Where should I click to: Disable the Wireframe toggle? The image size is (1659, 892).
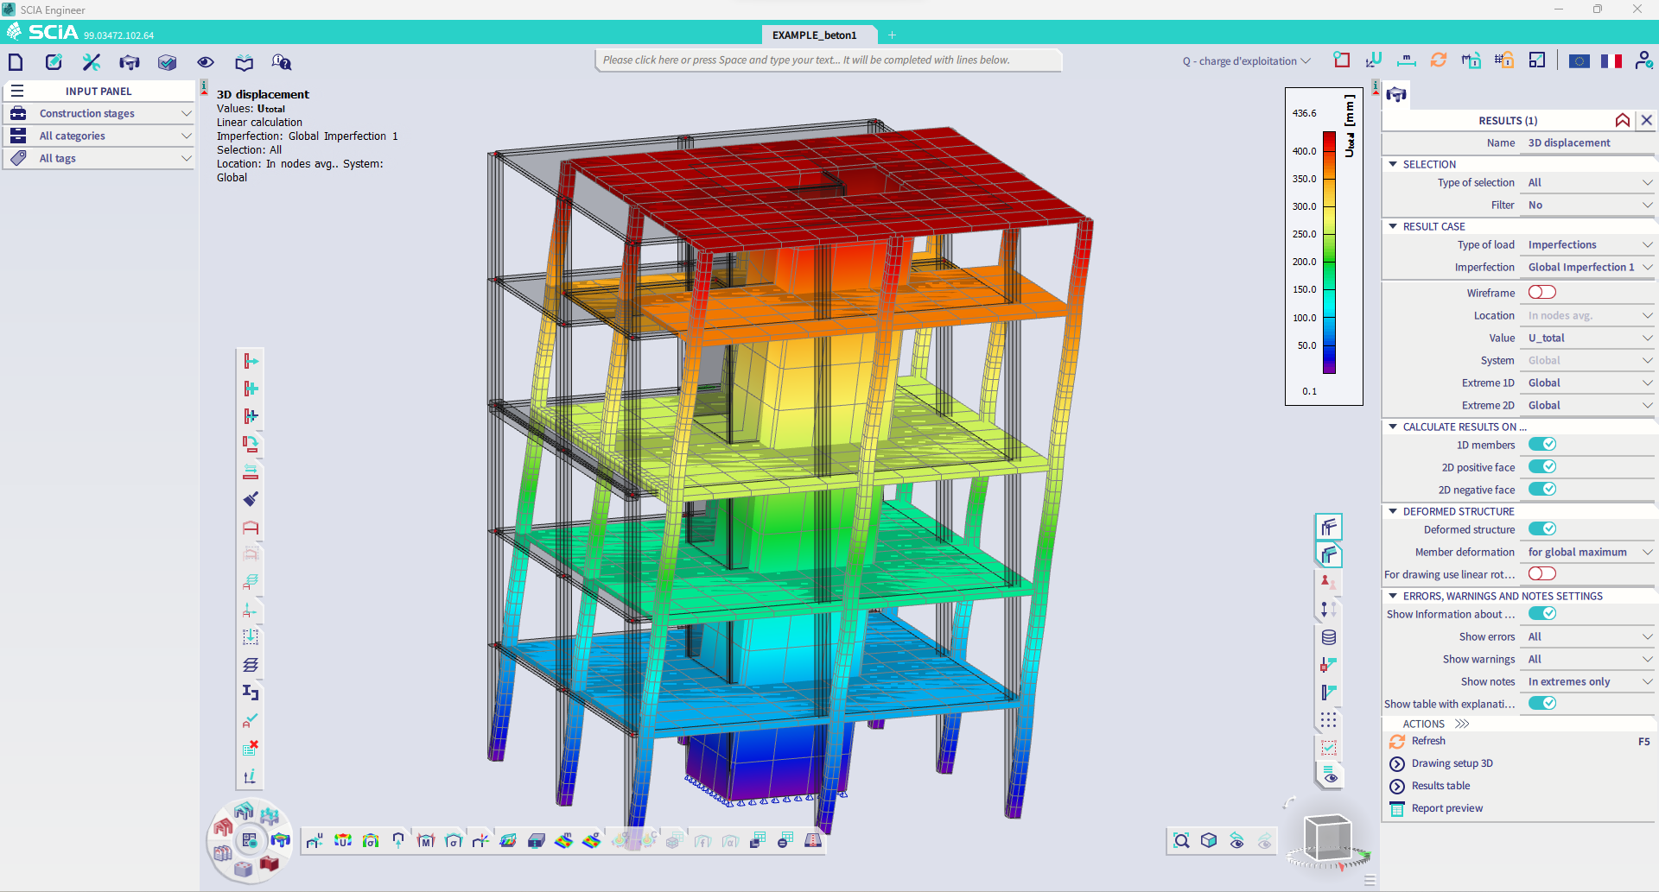click(1544, 293)
